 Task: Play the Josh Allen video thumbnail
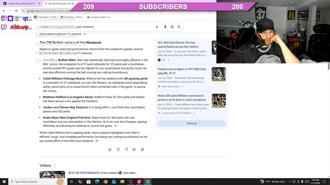(x=52, y=174)
